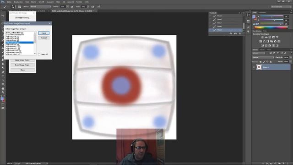Select the Move tool in the toolbox
Image resolution: width=293 pixels, height=165 pixels.
[3, 16]
